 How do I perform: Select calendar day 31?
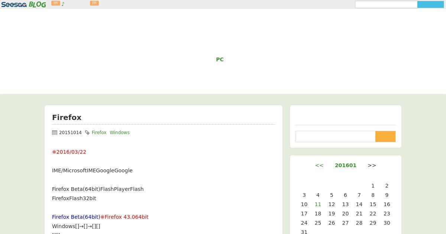pyautogui.click(x=304, y=232)
